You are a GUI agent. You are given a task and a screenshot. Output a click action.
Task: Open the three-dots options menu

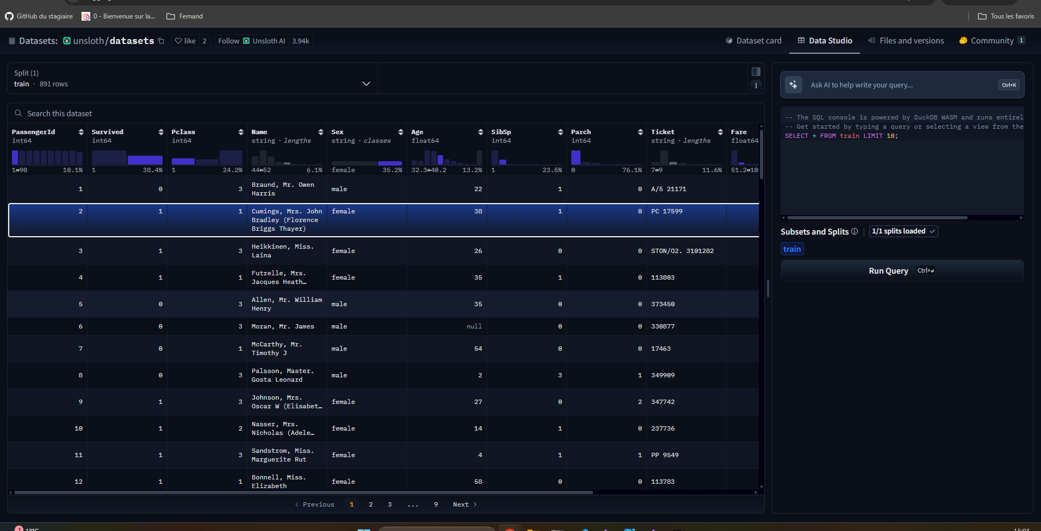[756, 86]
